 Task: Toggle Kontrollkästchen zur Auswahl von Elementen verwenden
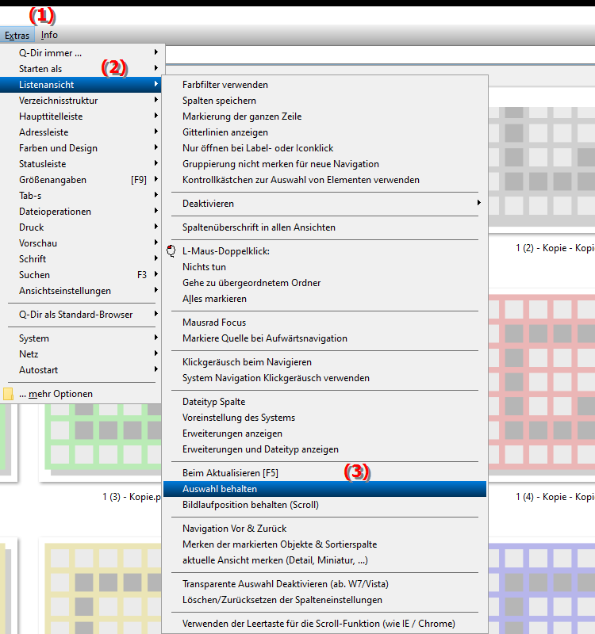point(324,180)
